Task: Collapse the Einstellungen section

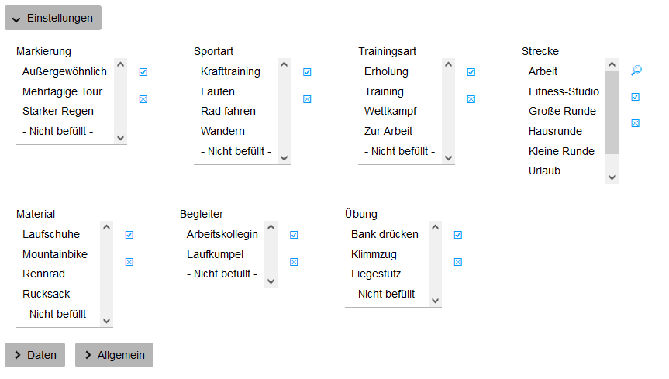Action: click(x=53, y=18)
